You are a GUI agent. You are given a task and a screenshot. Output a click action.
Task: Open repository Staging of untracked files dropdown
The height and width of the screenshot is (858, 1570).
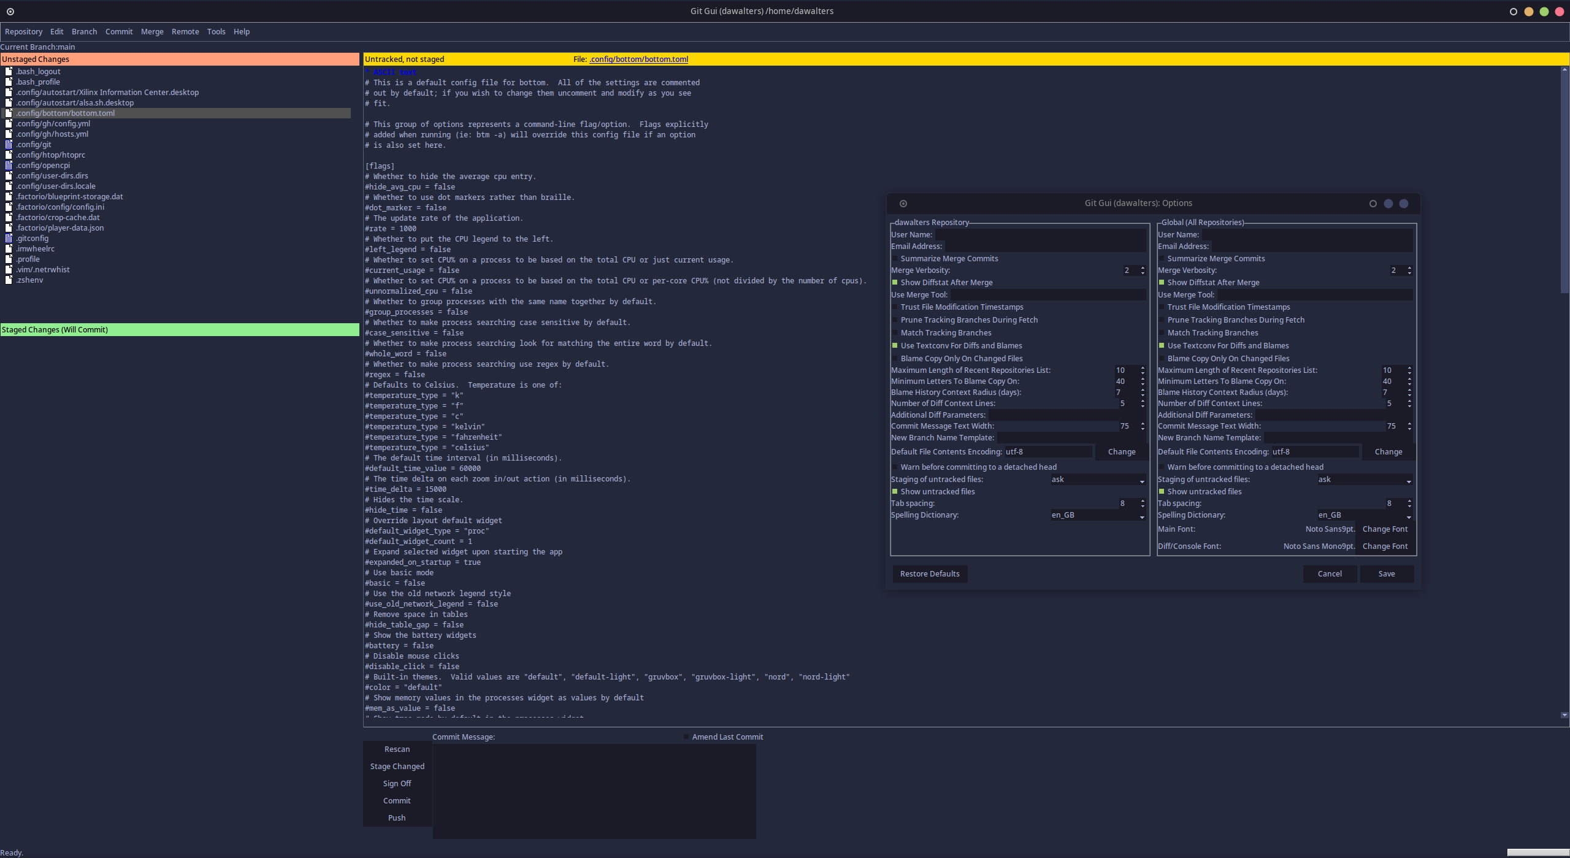1142,480
